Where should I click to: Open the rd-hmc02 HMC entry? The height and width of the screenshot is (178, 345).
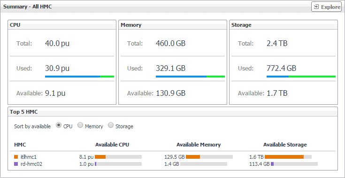(x=31, y=164)
